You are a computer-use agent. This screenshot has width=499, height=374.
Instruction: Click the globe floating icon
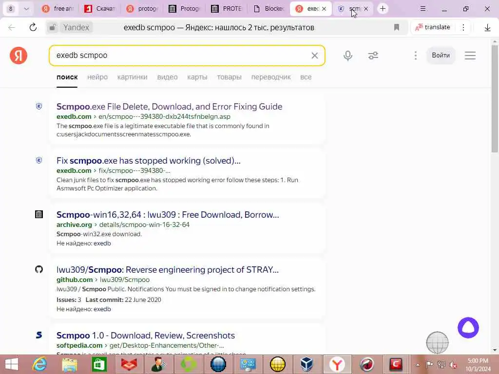pos(437,342)
